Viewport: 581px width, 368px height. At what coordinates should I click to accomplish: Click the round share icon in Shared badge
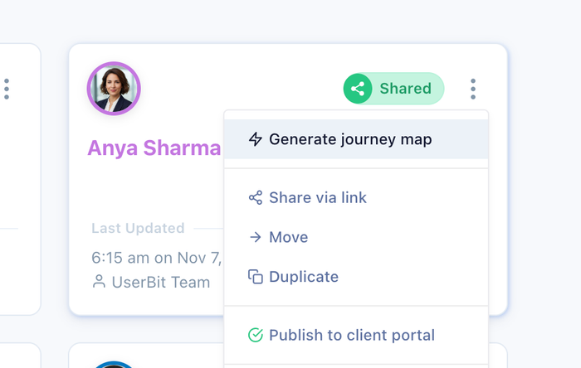[359, 89]
